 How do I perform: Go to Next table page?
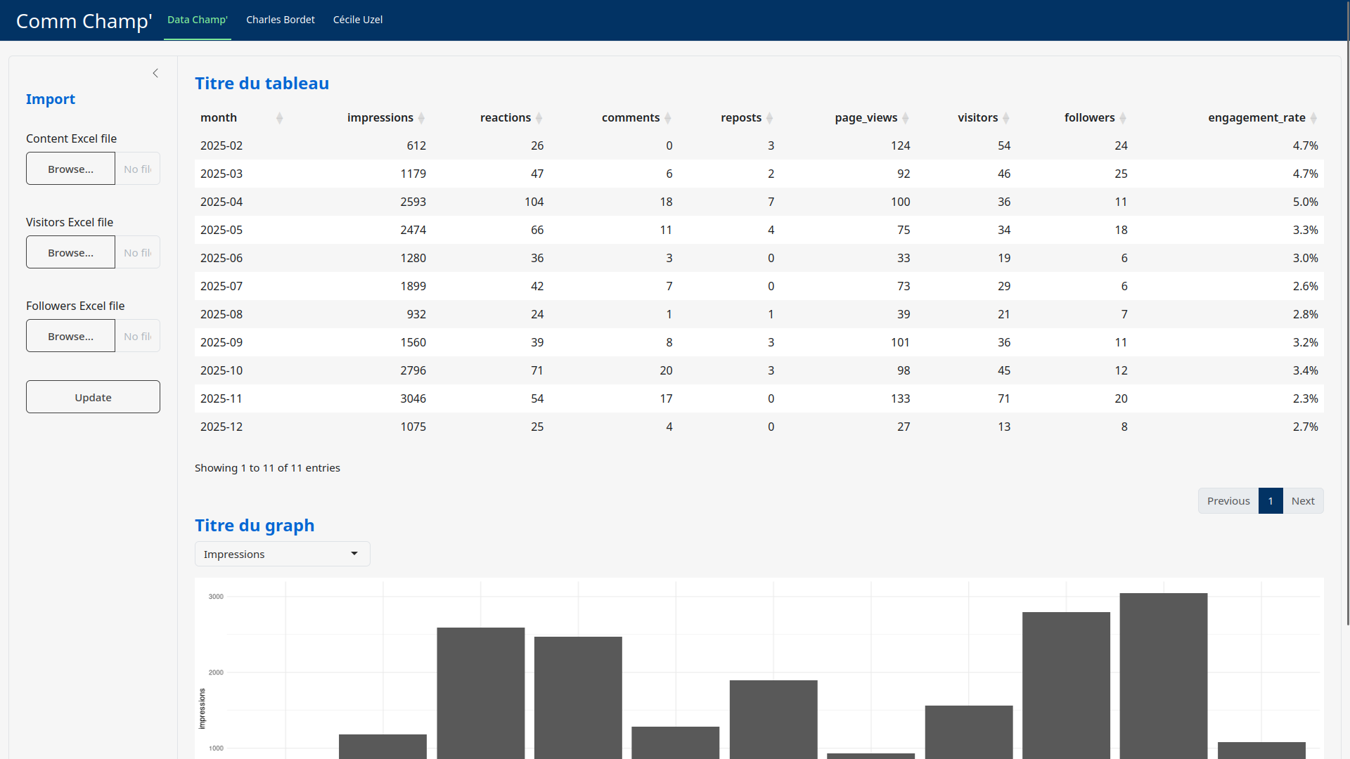click(1303, 501)
